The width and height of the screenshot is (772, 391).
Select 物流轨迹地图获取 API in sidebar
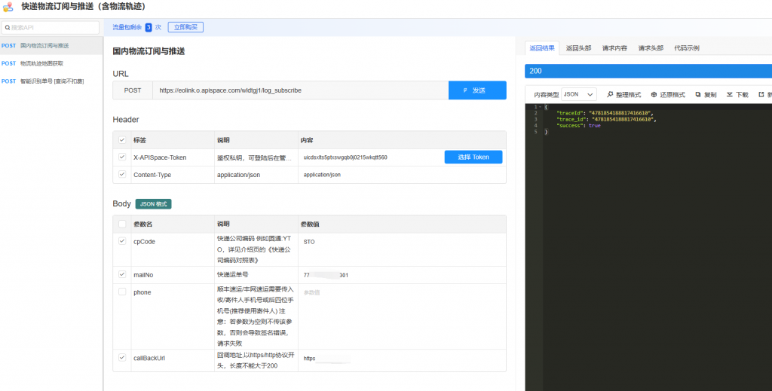pyautogui.click(x=51, y=63)
